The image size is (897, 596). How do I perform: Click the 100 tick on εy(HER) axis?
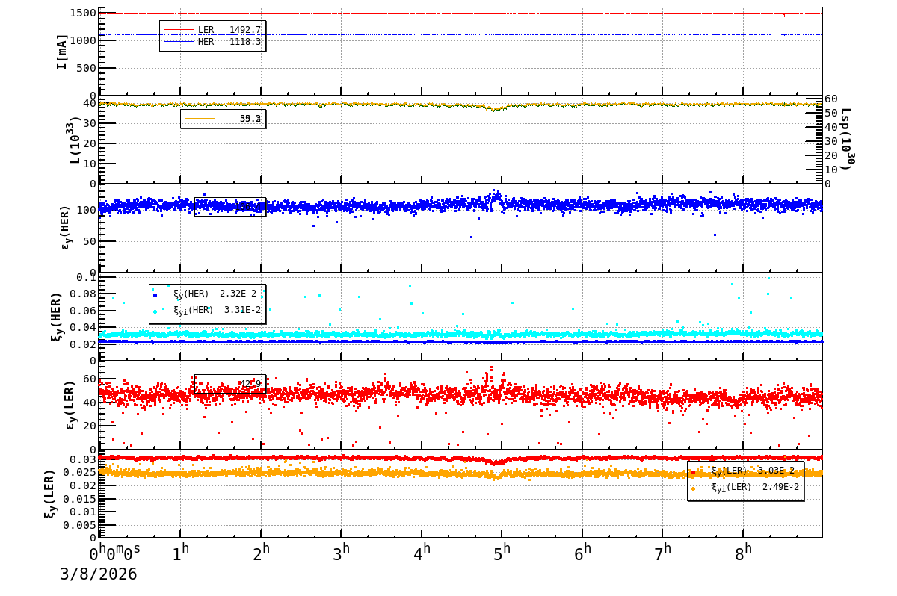(86, 210)
